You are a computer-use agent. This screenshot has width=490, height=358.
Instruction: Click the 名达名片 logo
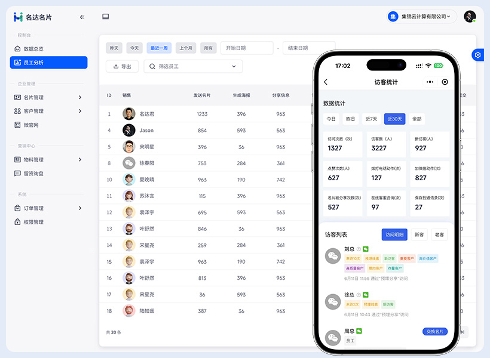(x=32, y=17)
